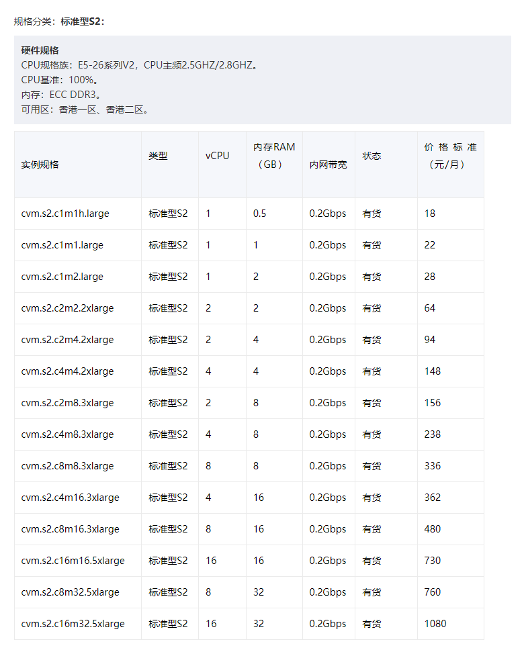Click the '可用区：香港一区、香港二区' line
Image resolution: width=524 pixels, height=652 pixels.
tap(85, 109)
